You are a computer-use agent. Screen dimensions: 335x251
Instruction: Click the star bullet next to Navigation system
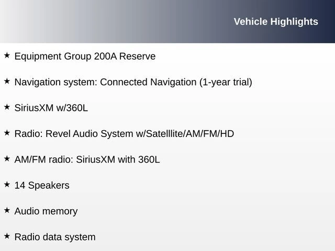click(x=7, y=81)
